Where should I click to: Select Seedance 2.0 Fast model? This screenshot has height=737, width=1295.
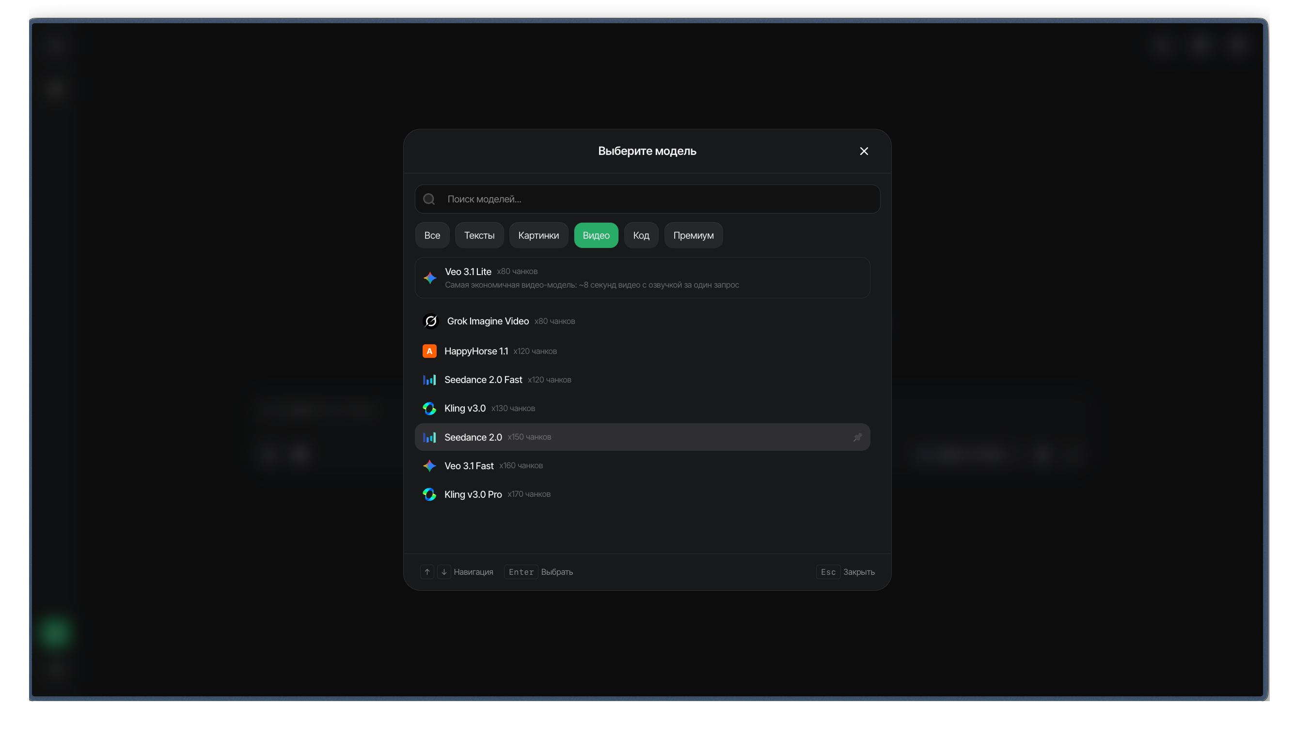642,380
